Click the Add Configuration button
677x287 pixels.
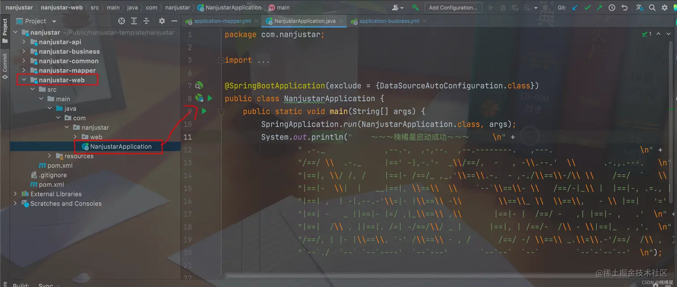(x=453, y=8)
